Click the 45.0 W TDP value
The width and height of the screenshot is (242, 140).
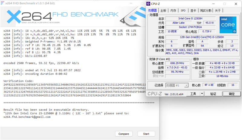pyautogui.click(x=209, y=23)
